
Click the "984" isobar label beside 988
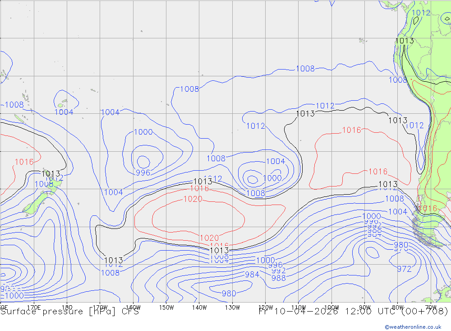pyautogui.click(x=252, y=275)
